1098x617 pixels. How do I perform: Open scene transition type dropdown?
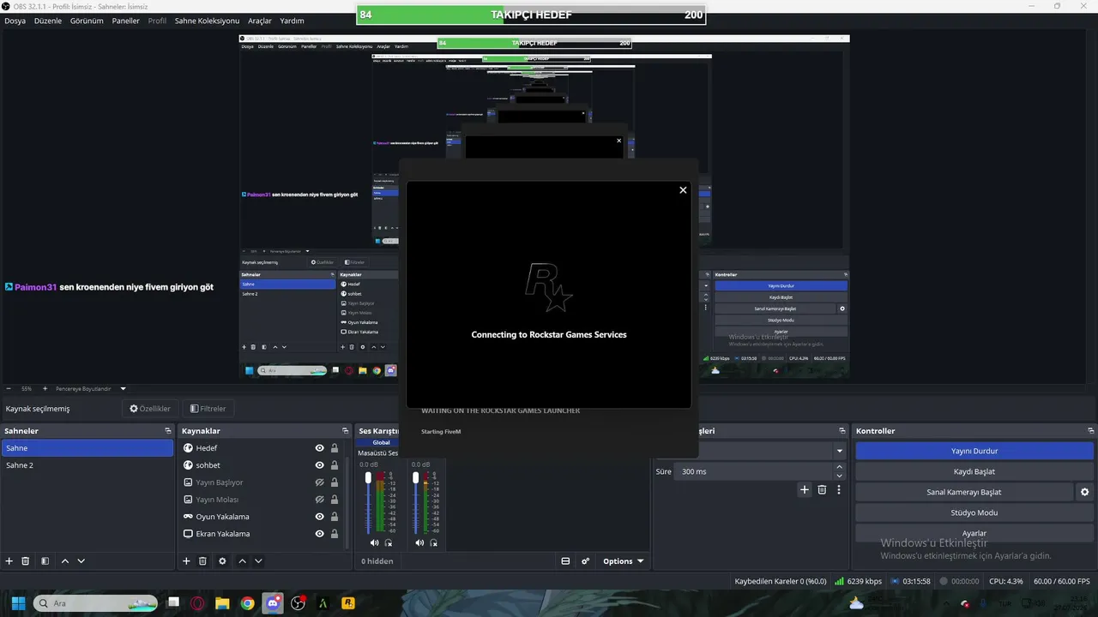click(x=839, y=451)
